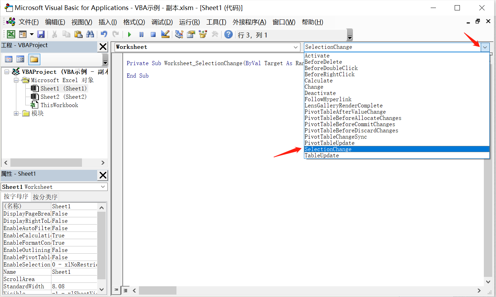
Task: Click project panel horizontal scrollbar left arrow
Action: click(x=6, y=163)
